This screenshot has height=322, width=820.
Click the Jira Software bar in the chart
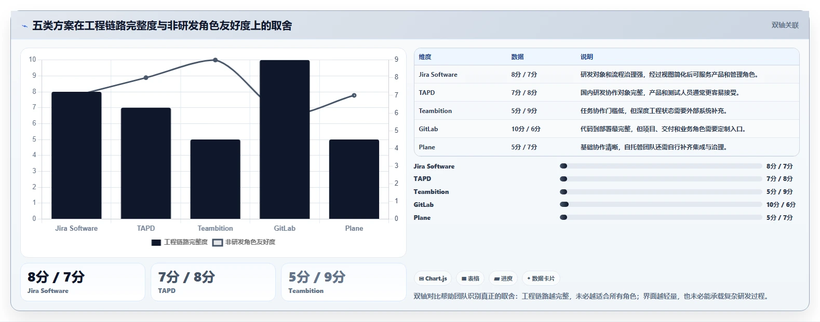(x=76, y=155)
